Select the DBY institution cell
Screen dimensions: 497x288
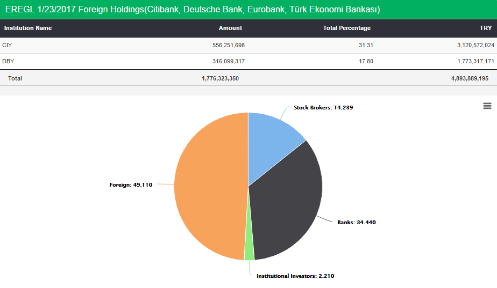pyautogui.click(x=8, y=61)
